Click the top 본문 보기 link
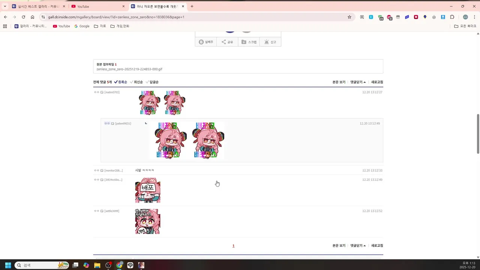 [x=339, y=82]
